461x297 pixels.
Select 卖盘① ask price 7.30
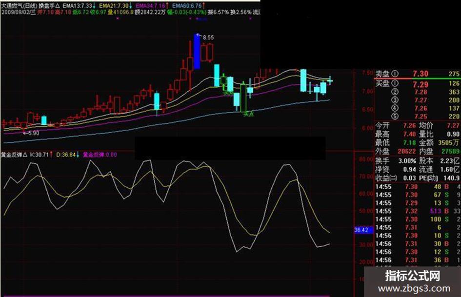420,74
